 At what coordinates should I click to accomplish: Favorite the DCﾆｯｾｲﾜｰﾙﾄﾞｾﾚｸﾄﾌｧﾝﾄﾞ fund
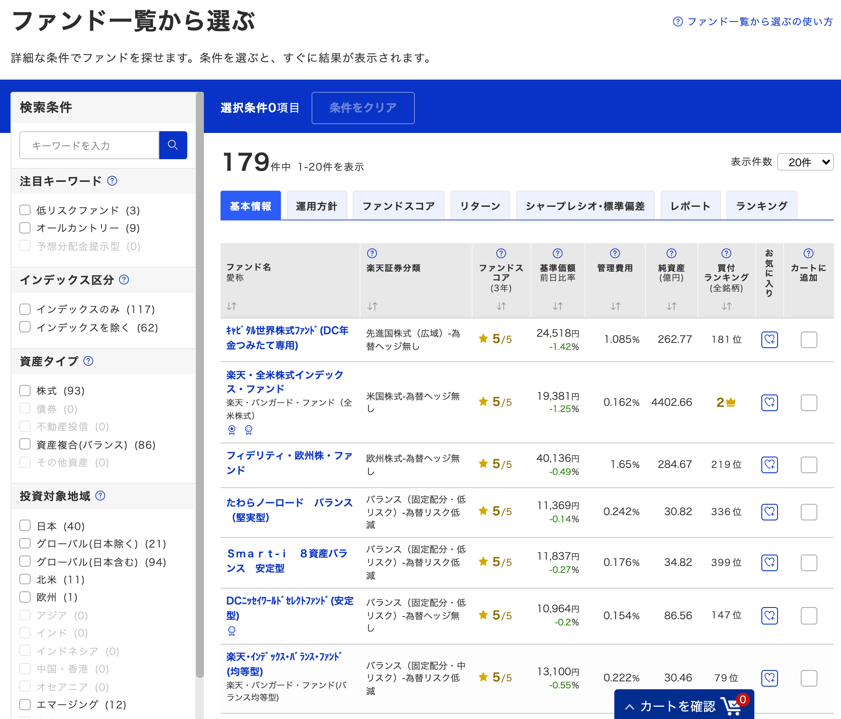[770, 616]
